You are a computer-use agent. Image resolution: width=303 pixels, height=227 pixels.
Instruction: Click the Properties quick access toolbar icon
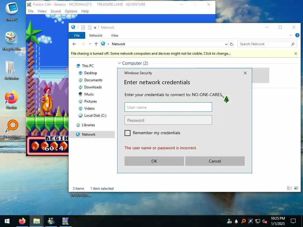point(83,27)
